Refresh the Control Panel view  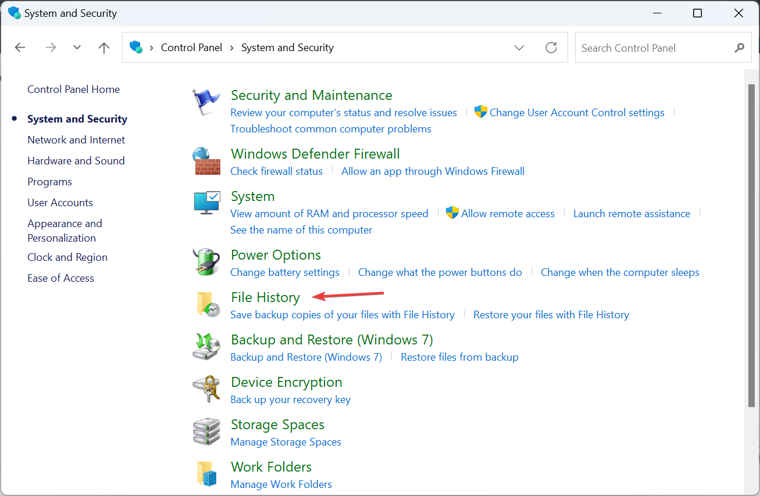pos(551,48)
